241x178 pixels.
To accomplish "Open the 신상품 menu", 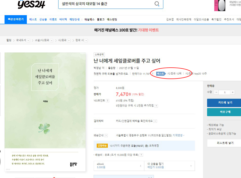I will [x=43, y=19].
